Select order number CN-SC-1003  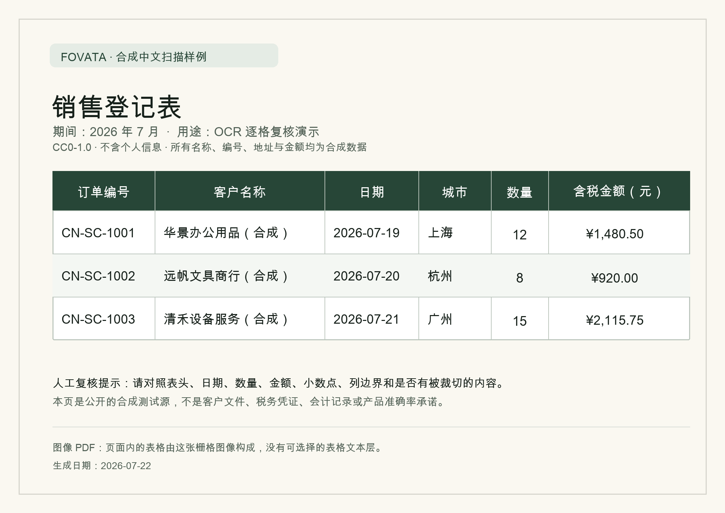[x=98, y=319]
